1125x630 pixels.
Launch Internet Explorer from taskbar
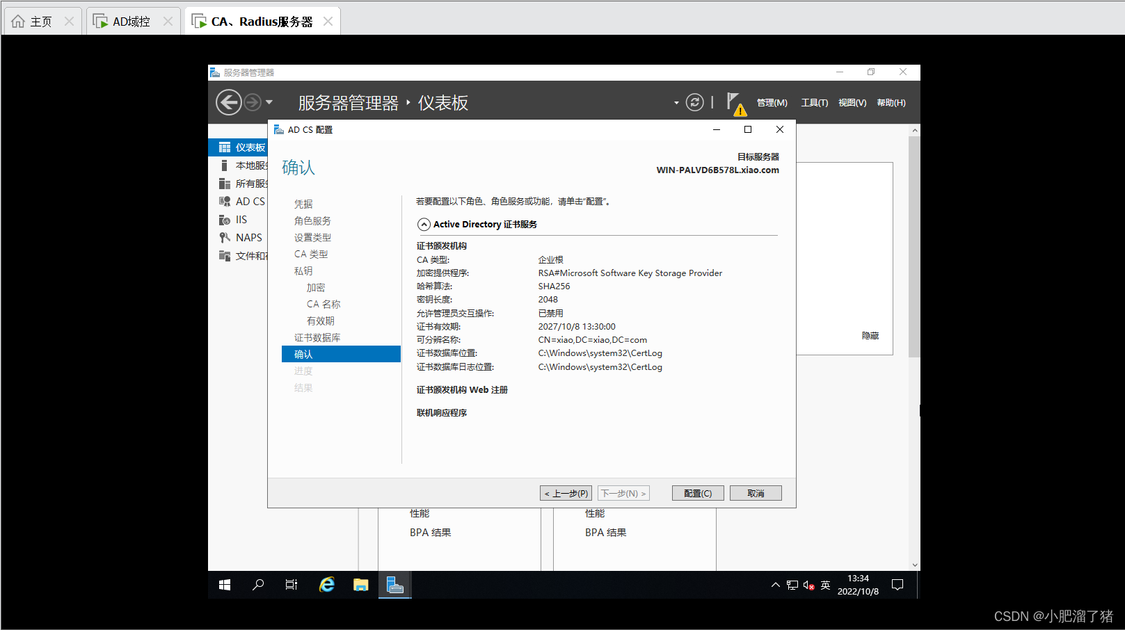click(326, 585)
